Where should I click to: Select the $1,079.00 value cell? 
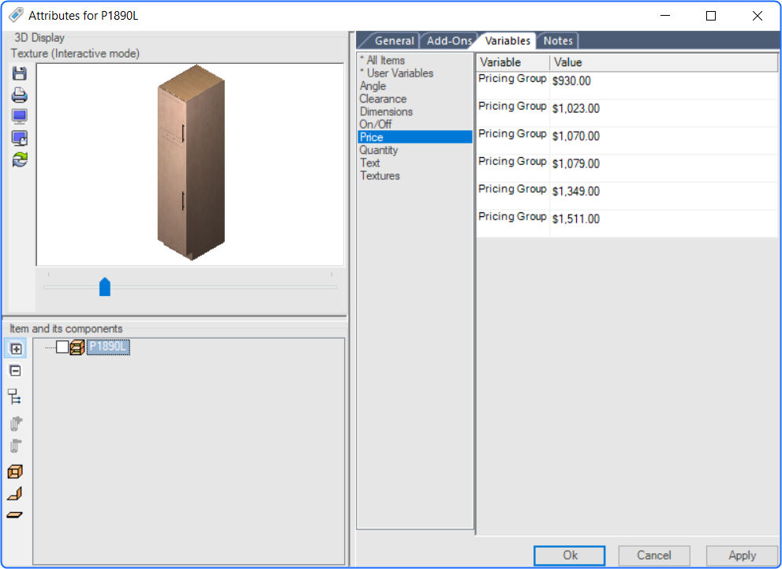[x=664, y=168]
